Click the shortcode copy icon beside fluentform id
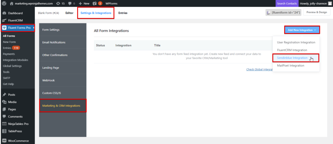 pos(269,13)
